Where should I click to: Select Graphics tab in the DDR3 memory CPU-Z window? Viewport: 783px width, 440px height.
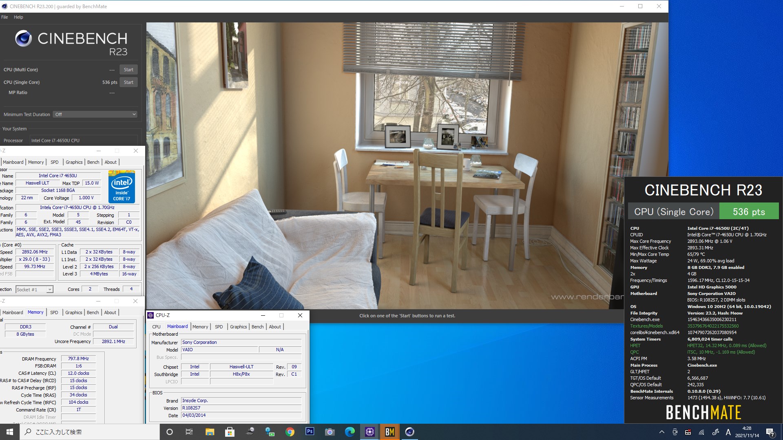73,312
